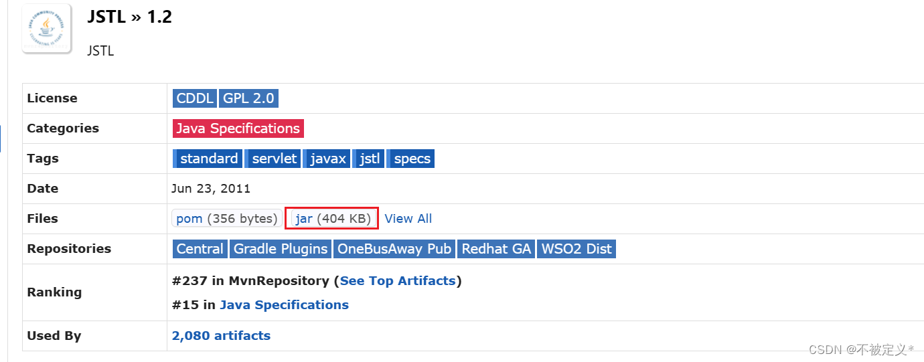924x362 pixels.
Task: Open the CDDL license badge
Action: click(194, 98)
